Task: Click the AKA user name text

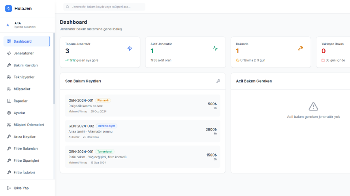Action: [x=18, y=23]
